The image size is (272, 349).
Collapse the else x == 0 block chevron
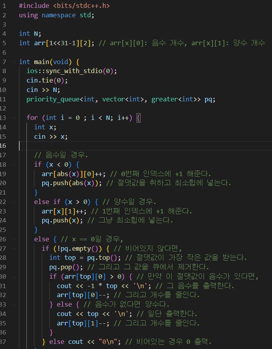[13, 239]
